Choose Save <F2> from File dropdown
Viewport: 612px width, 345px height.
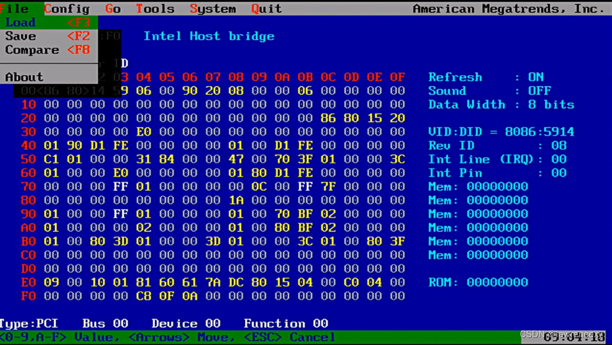click(48, 36)
